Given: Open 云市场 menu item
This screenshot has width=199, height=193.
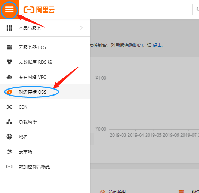Looking at the screenshot, I should 25,152.
